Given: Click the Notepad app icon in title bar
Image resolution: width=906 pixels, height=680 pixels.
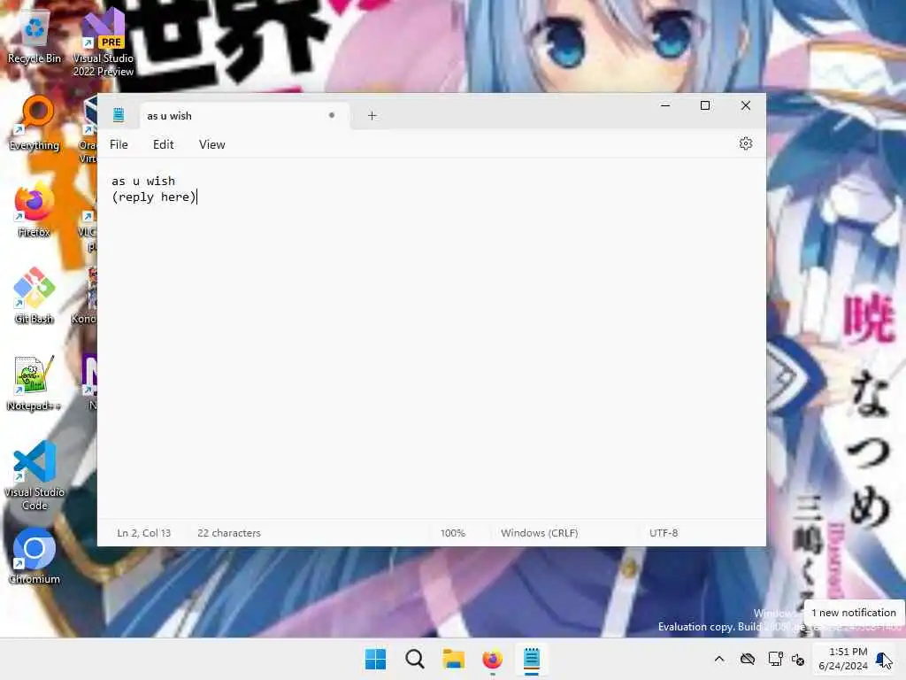Looking at the screenshot, I should (119, 115).
